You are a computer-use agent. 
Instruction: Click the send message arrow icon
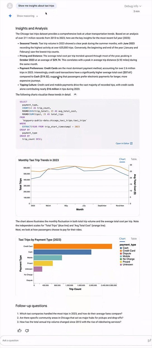(149, 340)
